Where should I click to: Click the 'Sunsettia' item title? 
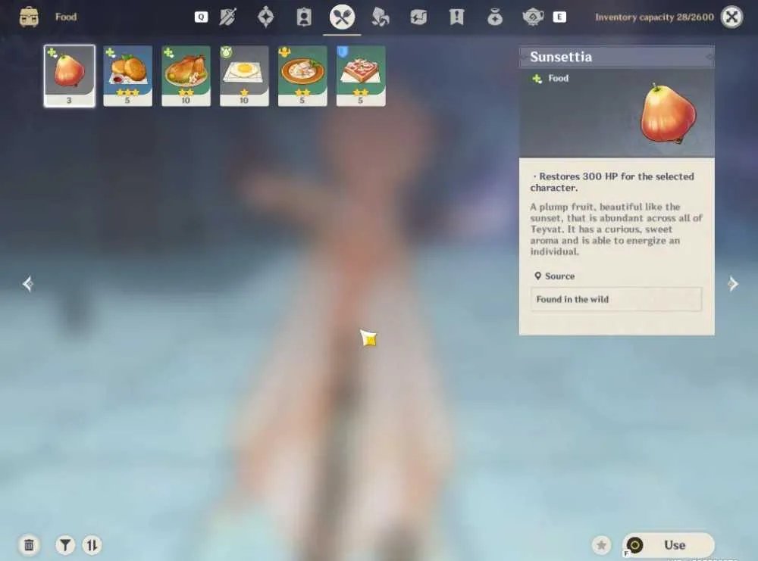point(561,57)
